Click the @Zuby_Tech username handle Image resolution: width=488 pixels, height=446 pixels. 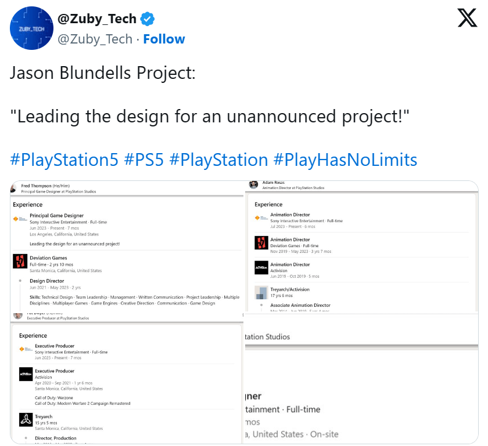click(x=96, y=39)
